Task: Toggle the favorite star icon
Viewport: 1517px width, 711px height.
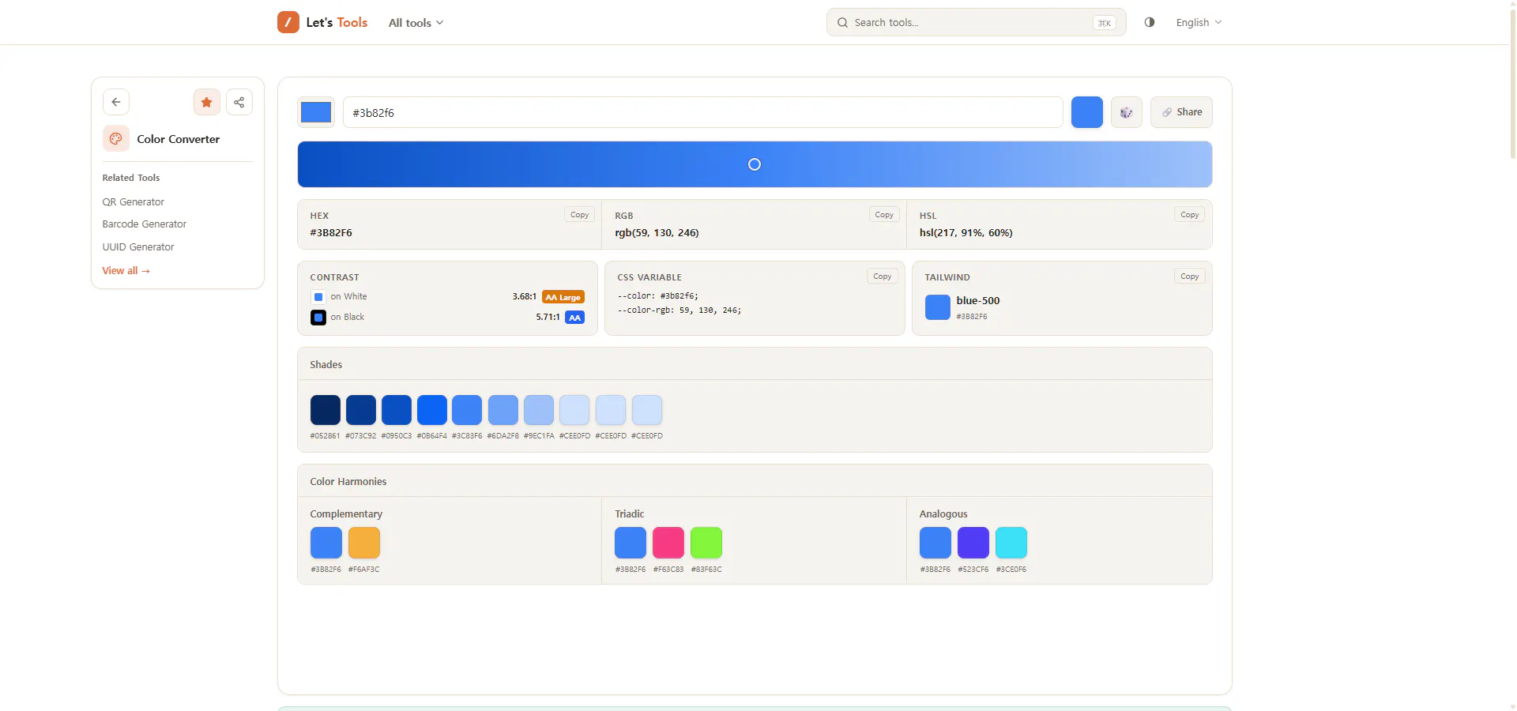Action: point(207,102)
